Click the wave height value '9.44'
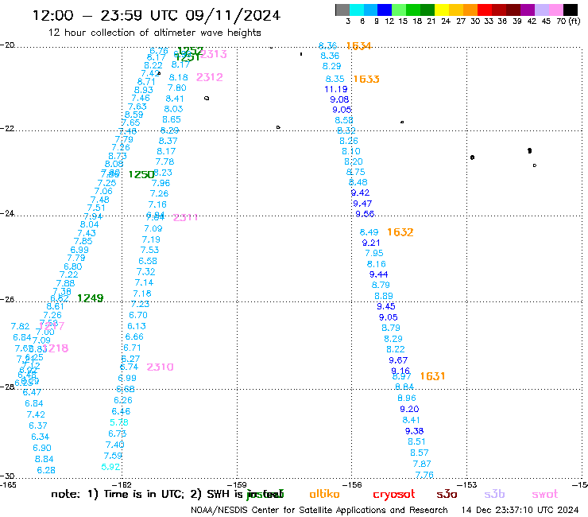The width and height of the screenshot is (588, 517). click(378, 274)
